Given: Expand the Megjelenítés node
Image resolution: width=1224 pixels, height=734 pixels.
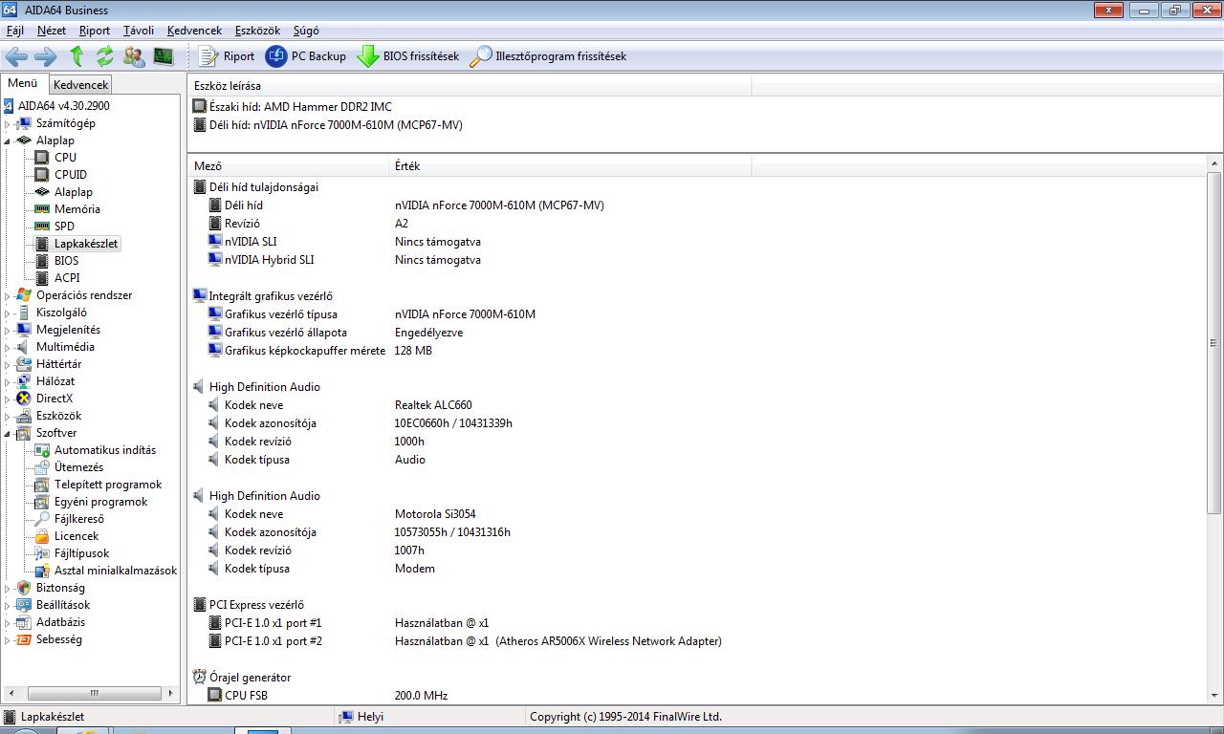Looking at the screenshot, I should tap(8, 330).
